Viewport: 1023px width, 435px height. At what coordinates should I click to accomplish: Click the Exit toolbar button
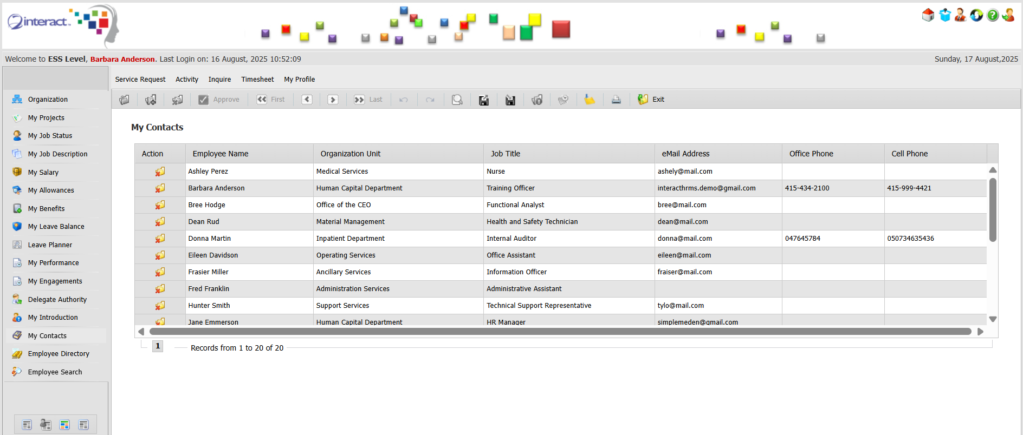tap(651, 100)
